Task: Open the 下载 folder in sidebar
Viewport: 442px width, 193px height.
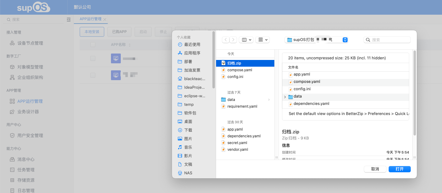Action: (188, 130)
